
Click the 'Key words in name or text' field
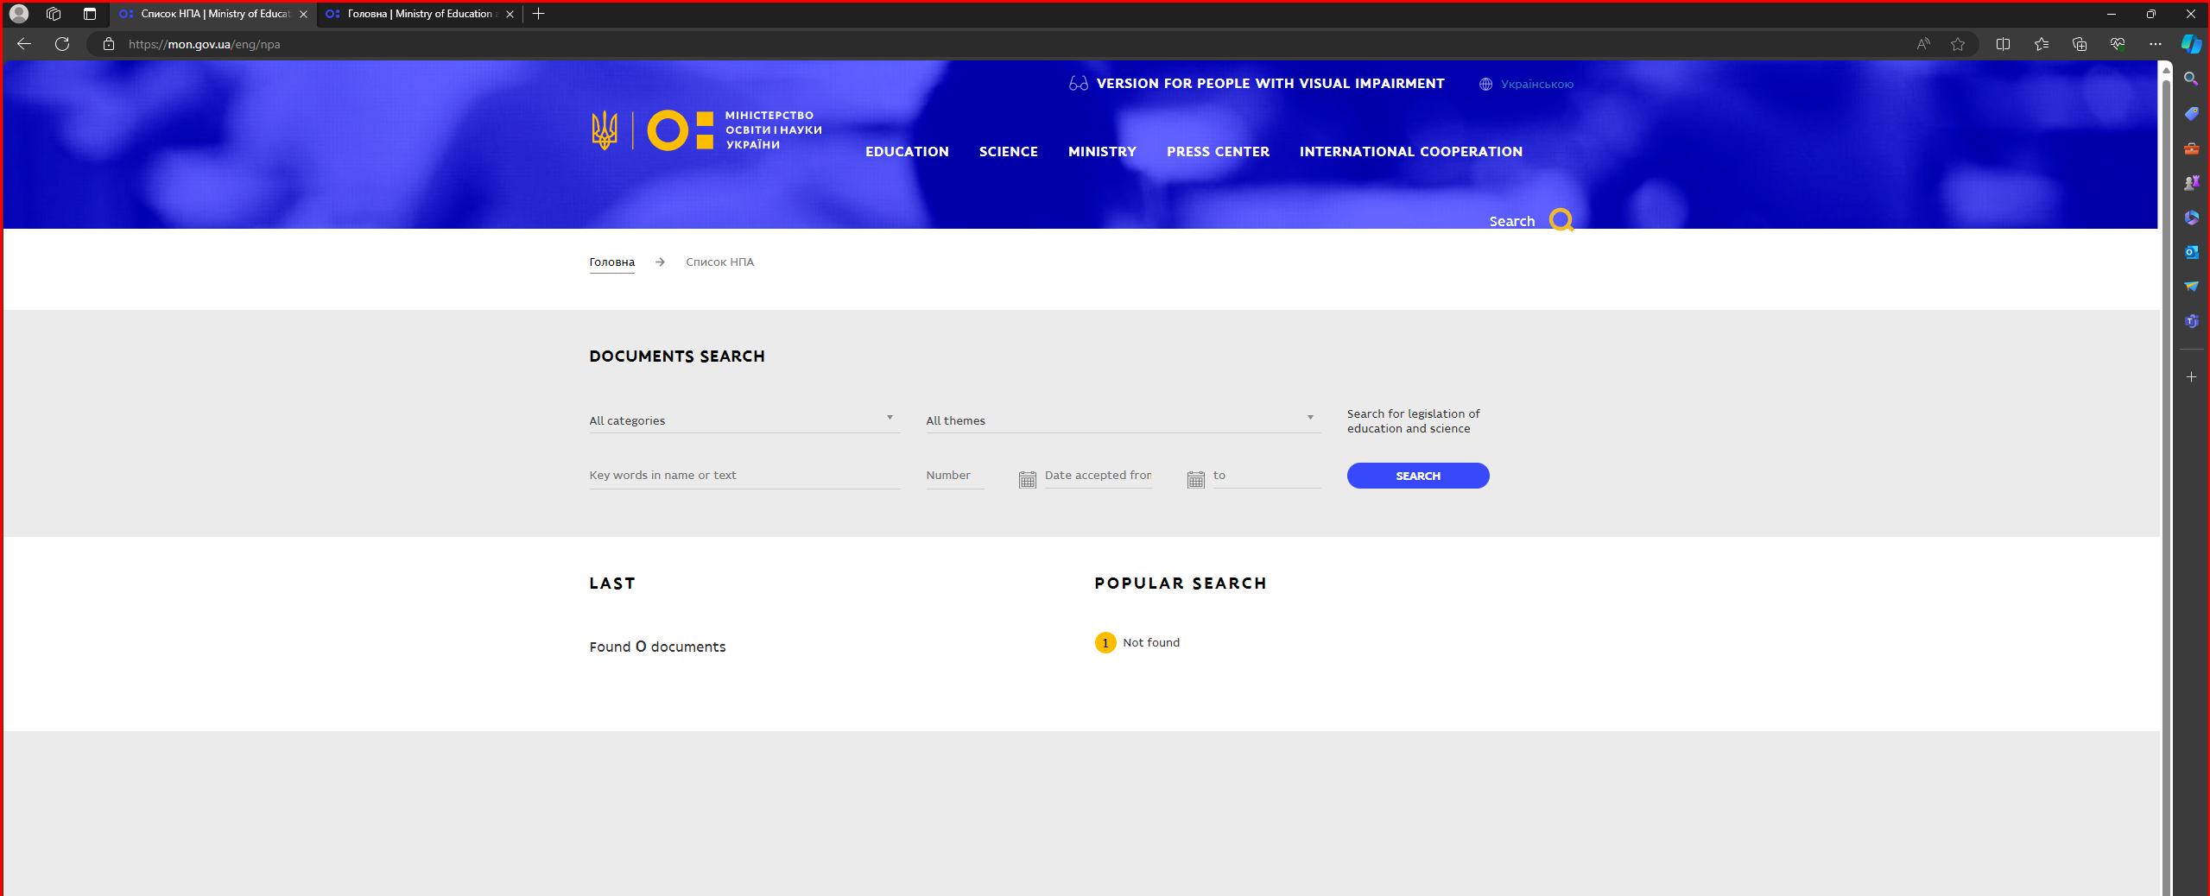[x=744, y=476]
